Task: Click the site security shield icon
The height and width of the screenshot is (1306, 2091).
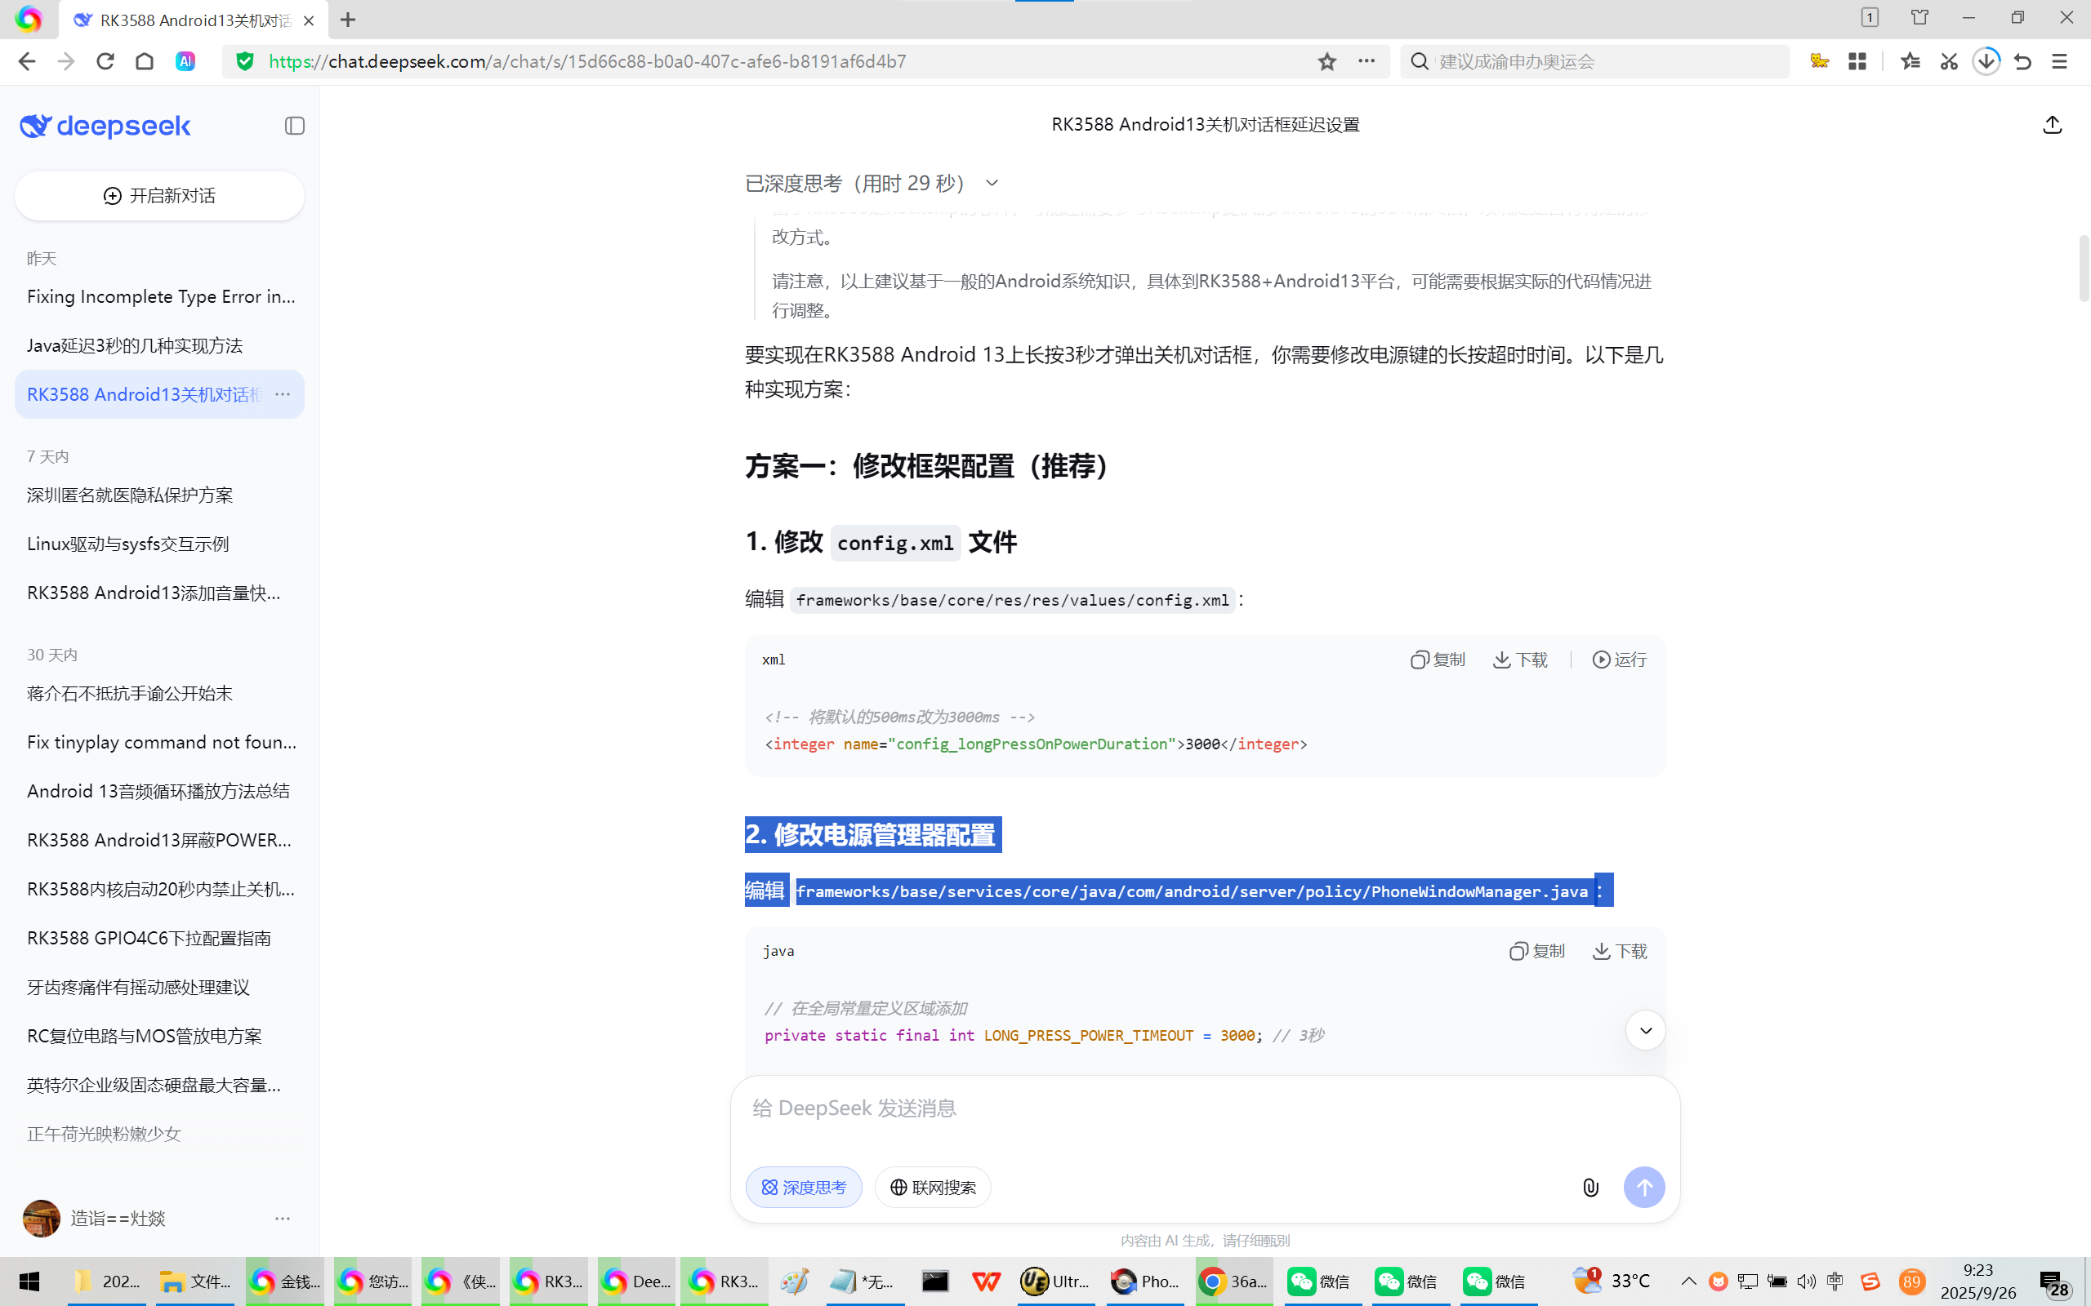Action: pyautogui.click(x=245, y=61)
